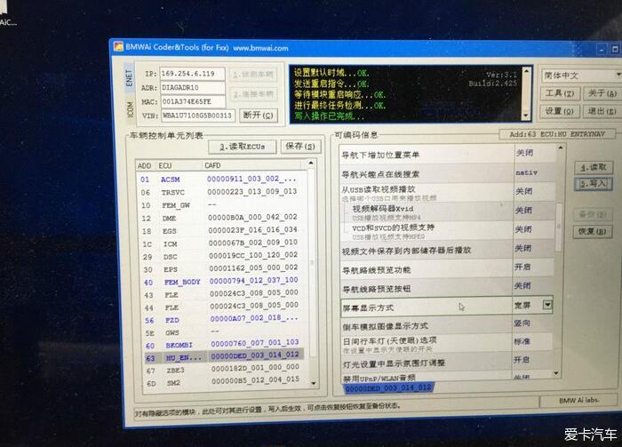Image resolution: width=622 pixels, height=447 pixels.
Task: Select the 导航下增加位置菜单 option row
Action: [448, 155]
